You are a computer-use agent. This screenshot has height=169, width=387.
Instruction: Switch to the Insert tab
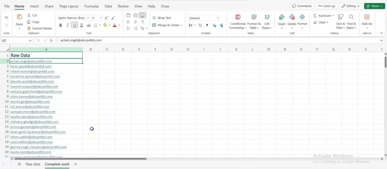point(34,6)
